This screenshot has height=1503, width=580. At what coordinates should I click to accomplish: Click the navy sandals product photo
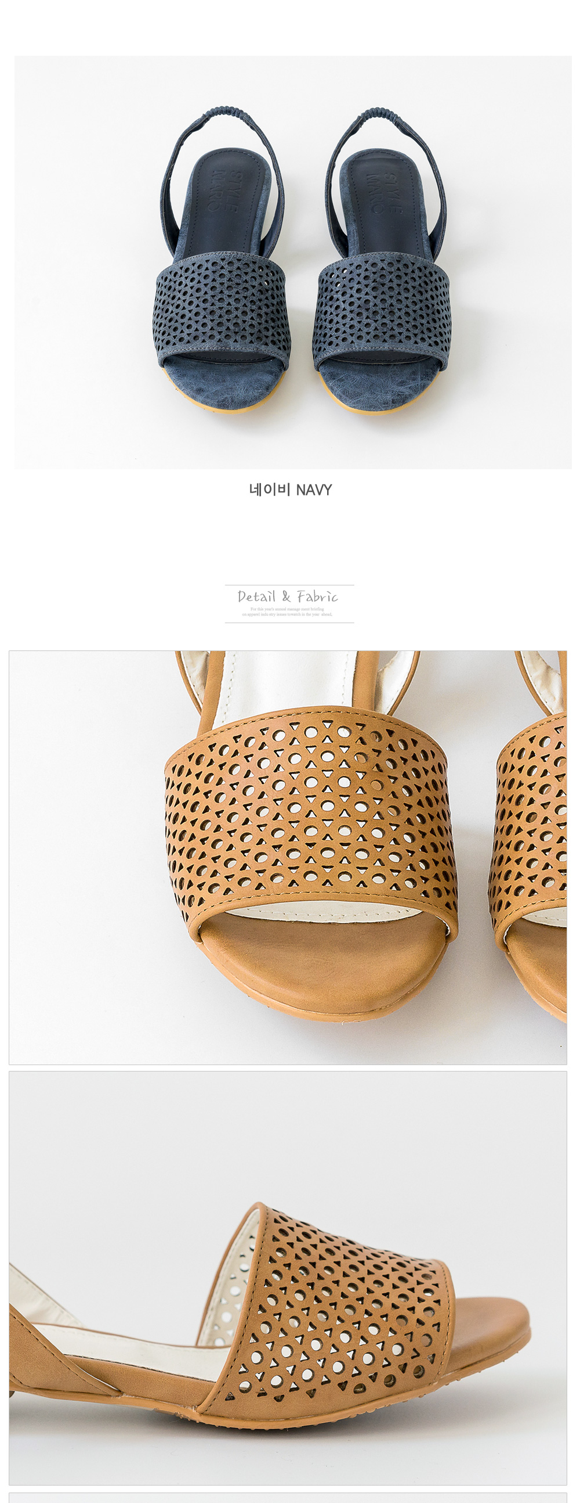[293, 262]
